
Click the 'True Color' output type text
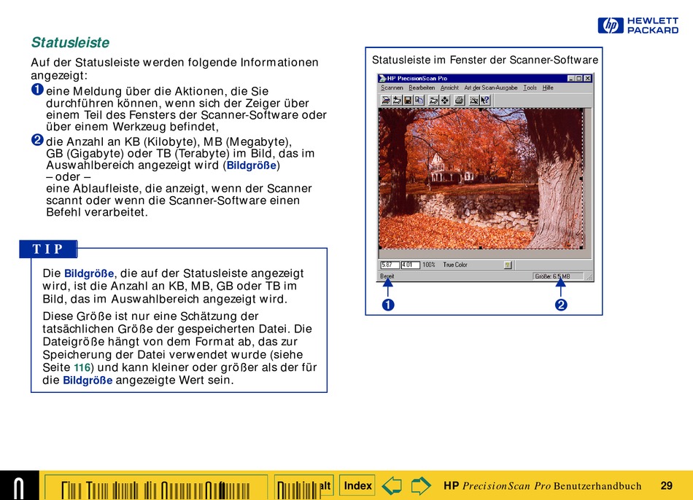click(x=455, y=265)
